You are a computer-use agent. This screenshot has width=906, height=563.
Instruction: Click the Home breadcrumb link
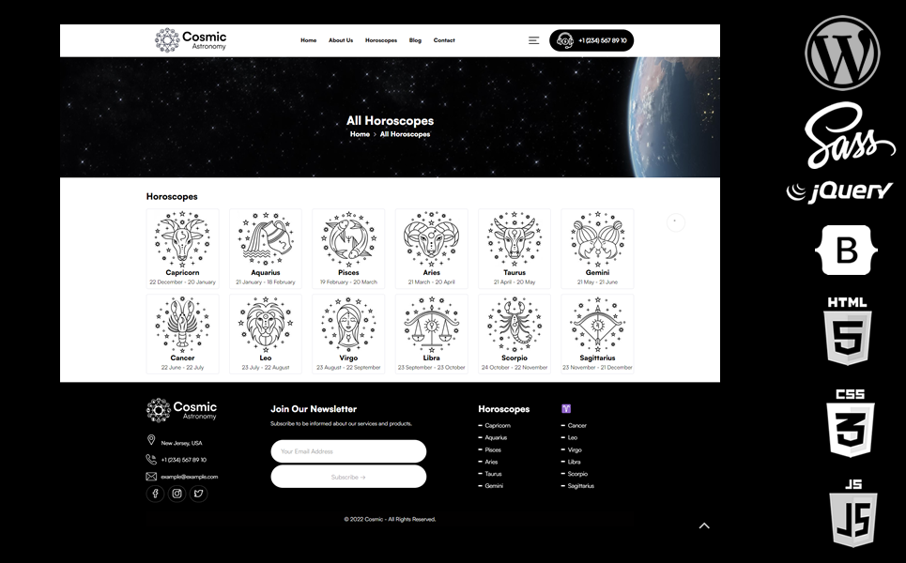point(360,134)
